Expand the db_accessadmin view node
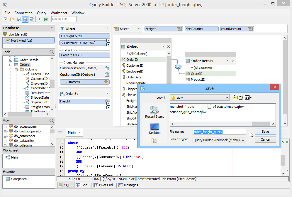This screenshot has width=292, height=197. [x=5, y=127]
